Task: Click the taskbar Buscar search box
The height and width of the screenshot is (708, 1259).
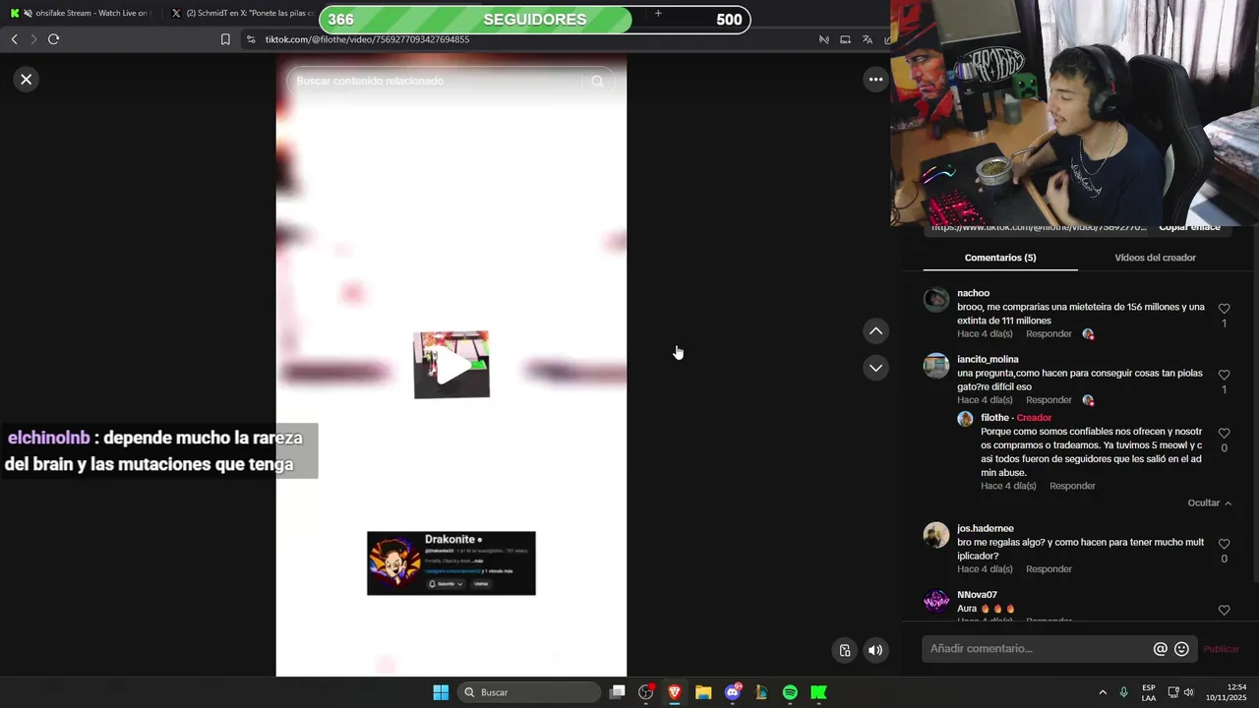Action: click(530, 692)
